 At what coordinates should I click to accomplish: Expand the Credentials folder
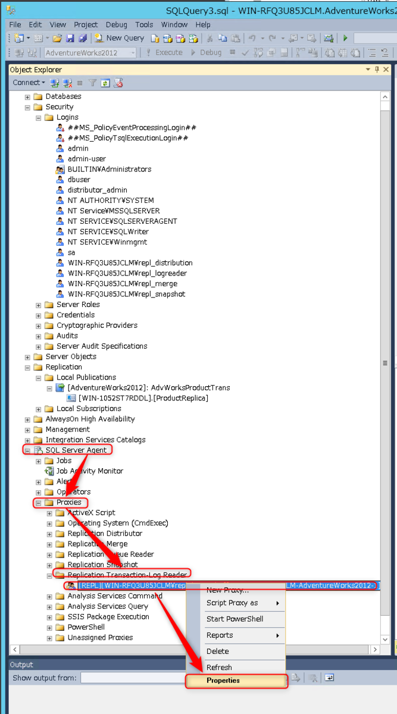[x=39, y=315]
